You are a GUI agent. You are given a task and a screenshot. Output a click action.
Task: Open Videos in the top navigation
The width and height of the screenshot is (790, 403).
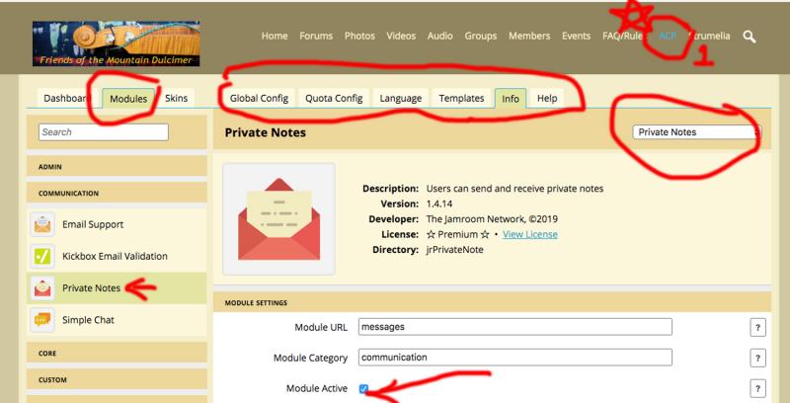point(401,36)
